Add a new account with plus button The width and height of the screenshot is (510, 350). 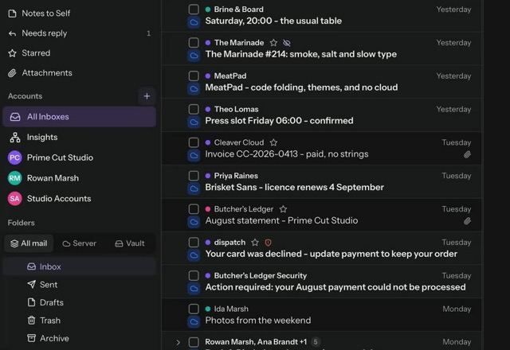coord(147,96)
